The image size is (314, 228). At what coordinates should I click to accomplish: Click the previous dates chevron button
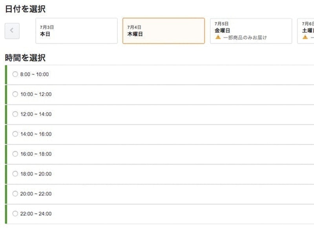[12, 31]
